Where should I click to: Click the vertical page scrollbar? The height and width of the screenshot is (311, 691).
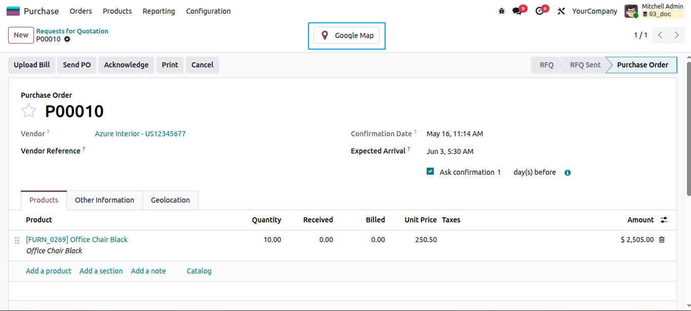688,129
